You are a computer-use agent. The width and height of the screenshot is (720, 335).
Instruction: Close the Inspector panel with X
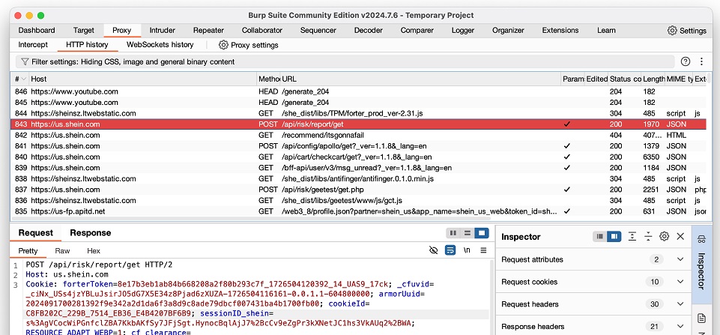[x=680, y=237]
